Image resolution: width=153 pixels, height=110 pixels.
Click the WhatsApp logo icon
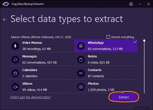(81, 46)
